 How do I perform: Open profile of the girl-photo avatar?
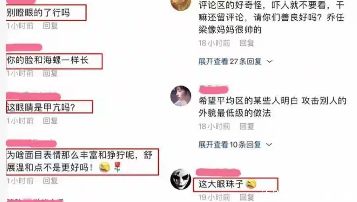pyautogui.click(x=181, y=96)
